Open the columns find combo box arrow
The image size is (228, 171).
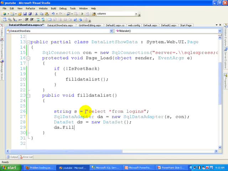point(136,14)
